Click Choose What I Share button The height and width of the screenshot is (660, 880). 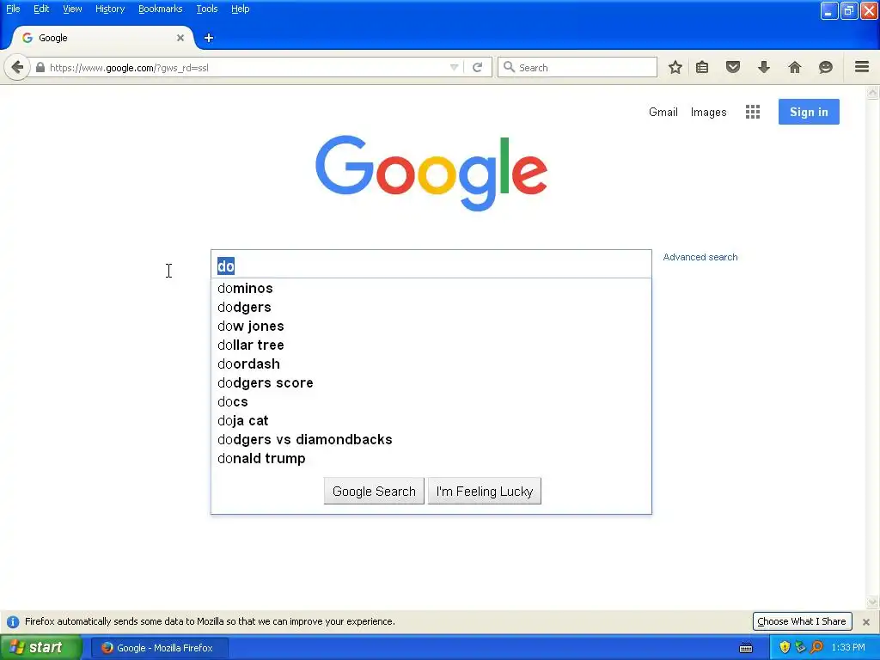802,621
